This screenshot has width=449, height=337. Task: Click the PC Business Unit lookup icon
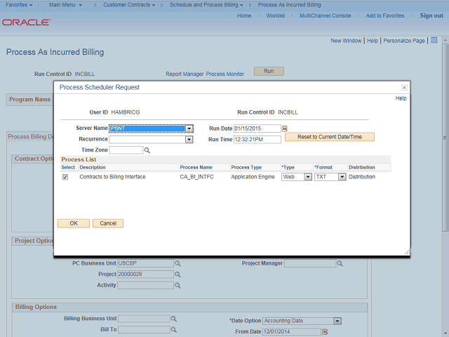tap(178, 263)
